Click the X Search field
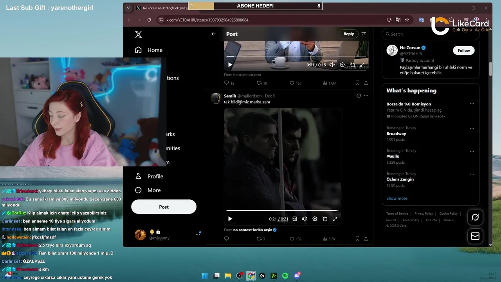This screenshot has width=501, height=282. point(431,34)
